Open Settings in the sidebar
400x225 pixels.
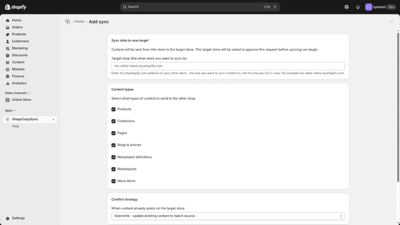click(18, 218)
